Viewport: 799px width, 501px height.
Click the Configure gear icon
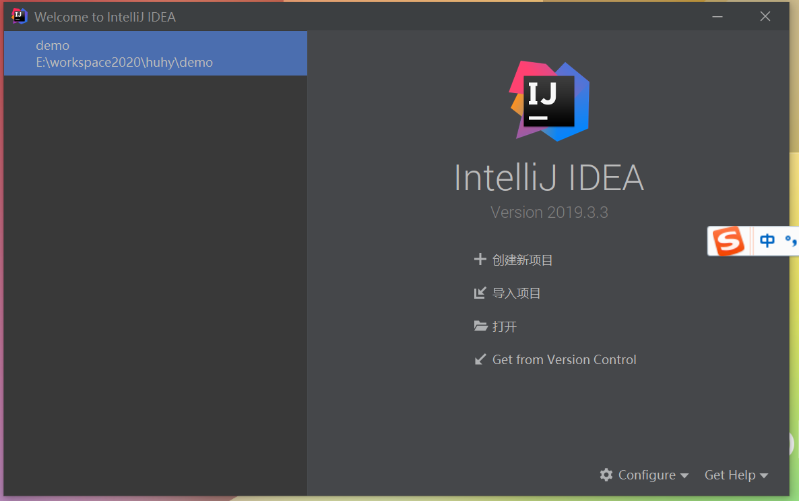(606, 475)
